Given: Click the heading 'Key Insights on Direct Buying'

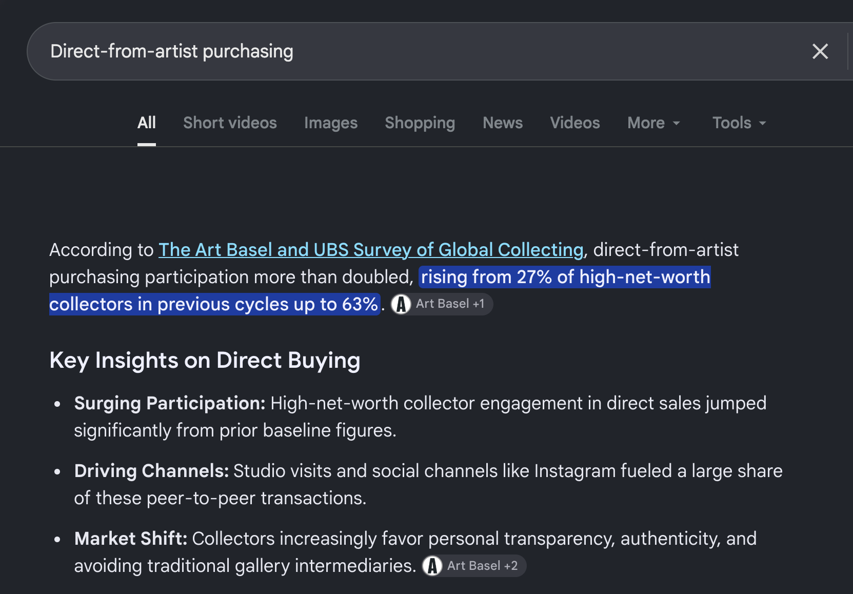Looking at the screenshot, I should pos(205,361).
